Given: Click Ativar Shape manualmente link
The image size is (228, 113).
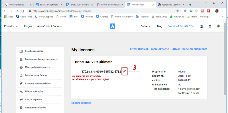Looking at the screenshot, I should pos(190,49).
